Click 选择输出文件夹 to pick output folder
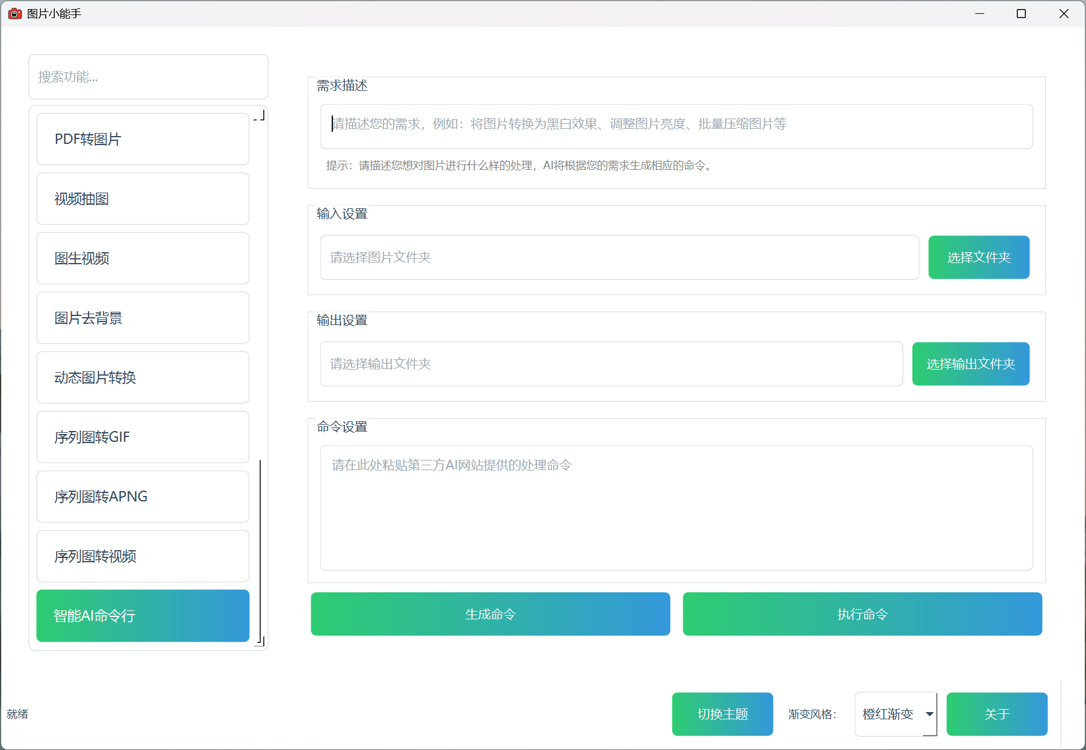1086x750 pixels. point(970,364)
